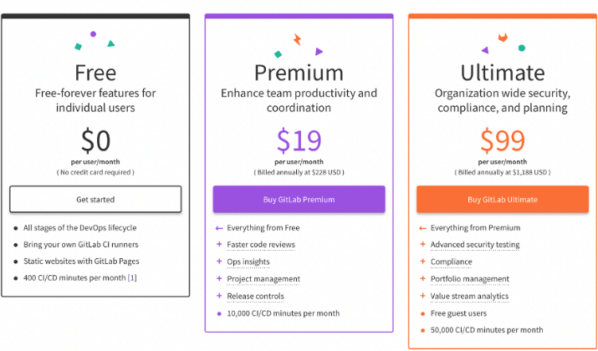
Task: Open the Ops insights feature link
Action: click(248, 262)
